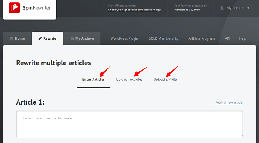Click the SpinRewriter wordmark text
259x143 pixels.
(x=37, y=8)
